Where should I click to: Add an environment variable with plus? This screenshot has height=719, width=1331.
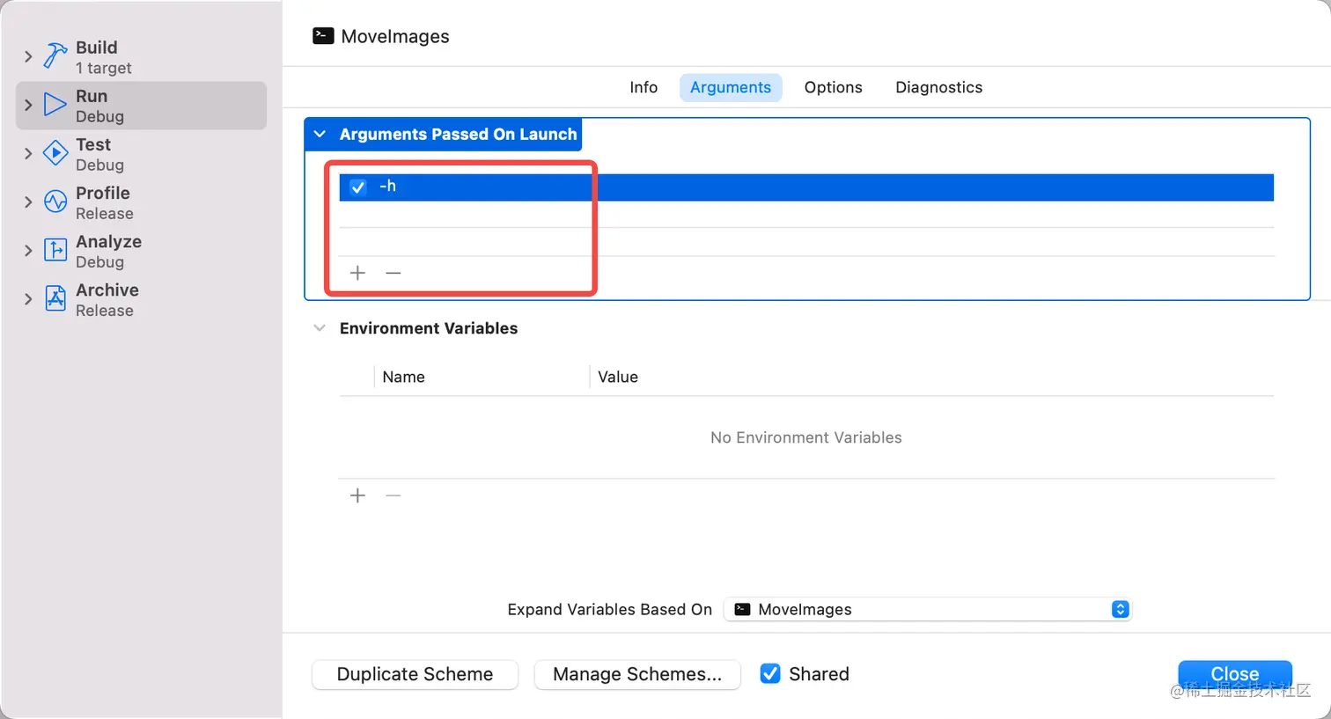357,495
